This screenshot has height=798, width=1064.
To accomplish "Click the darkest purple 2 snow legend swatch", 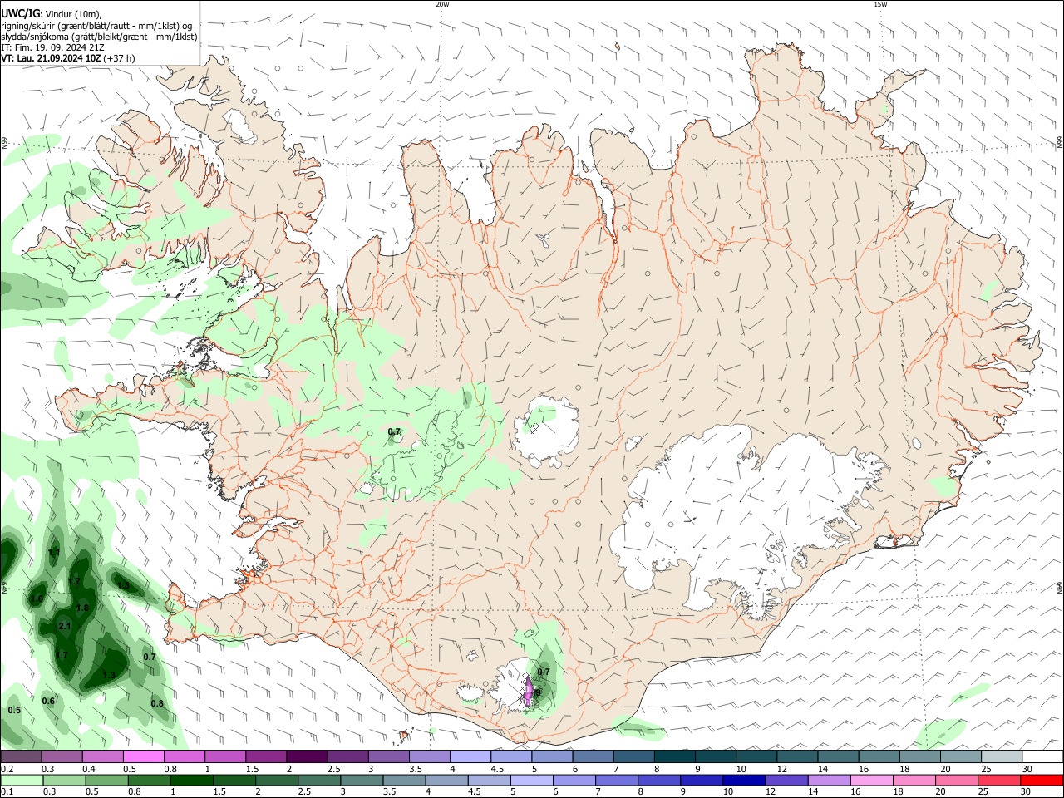I will pos(307,756).
